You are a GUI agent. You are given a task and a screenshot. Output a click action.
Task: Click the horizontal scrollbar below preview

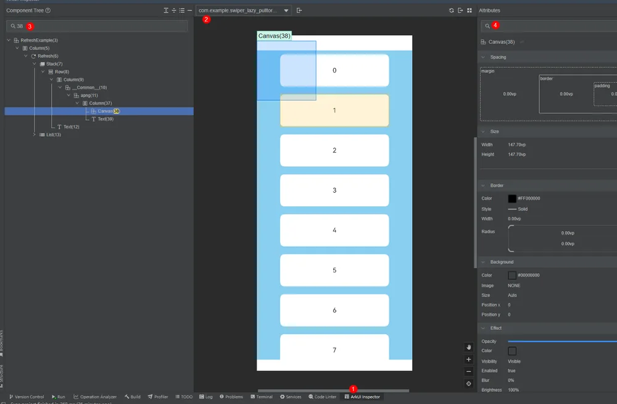[x=333, y=390]
